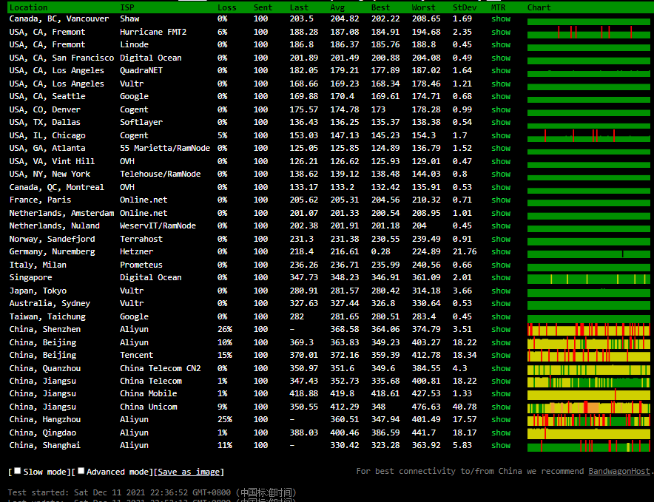Show MTR for Qingdao Aliyun row
The image size is (654, 502).
pos(501,433)
